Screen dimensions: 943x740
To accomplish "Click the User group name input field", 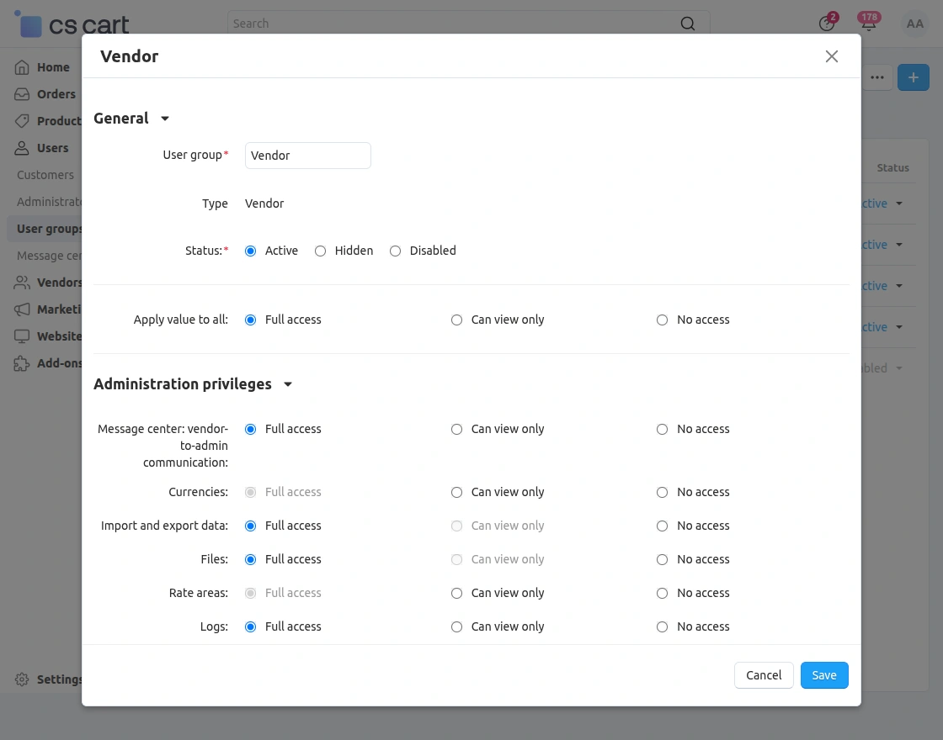I will click(307, 156).
